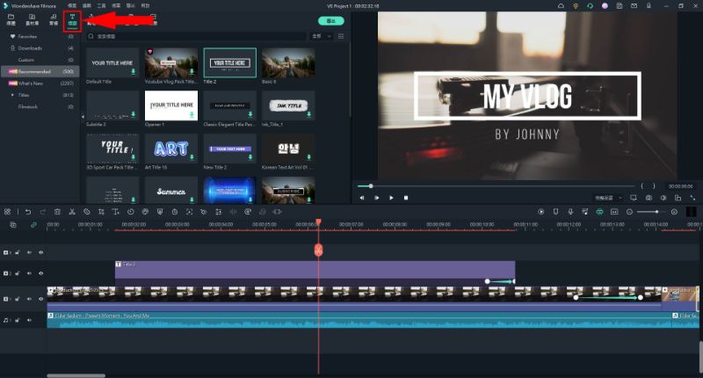
Task: Redo action in timeline toolbar
Action: point(42,212)
